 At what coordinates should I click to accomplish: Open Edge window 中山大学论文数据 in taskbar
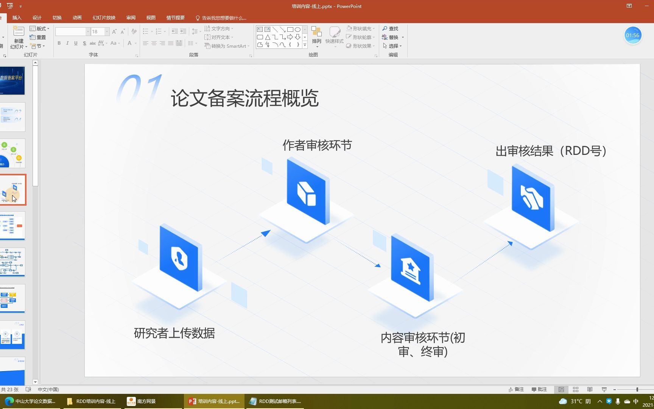point(30,401)
